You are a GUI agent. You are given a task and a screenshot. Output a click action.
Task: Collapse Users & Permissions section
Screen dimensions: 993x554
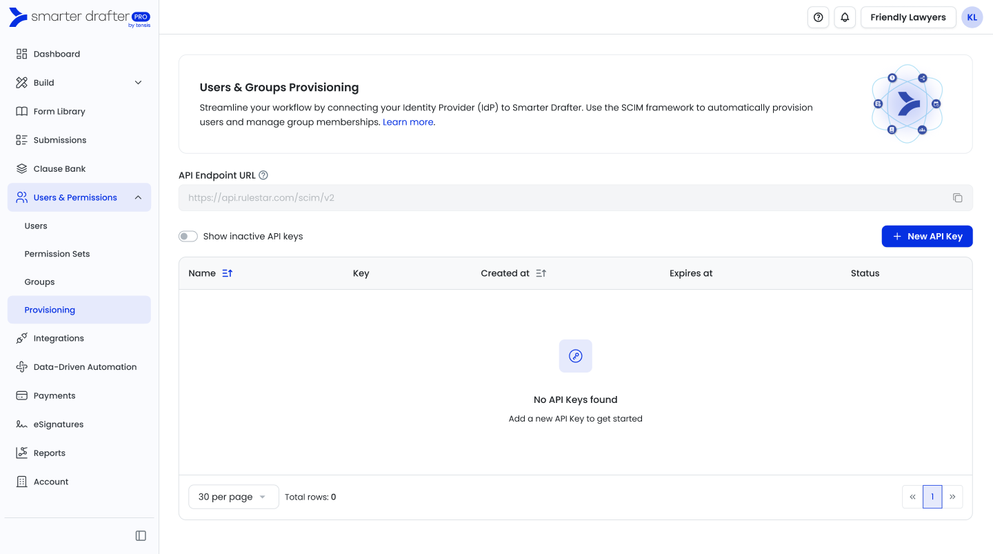coord(138,197)
